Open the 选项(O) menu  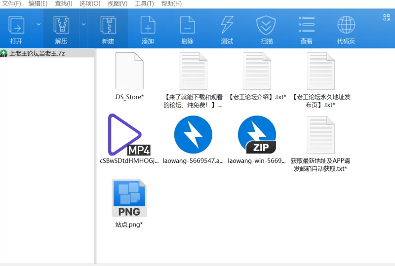[x=90, y=4]
